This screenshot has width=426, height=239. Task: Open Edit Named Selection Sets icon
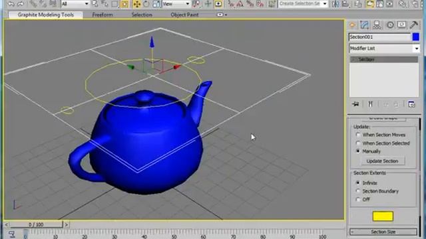pos(272,4)
